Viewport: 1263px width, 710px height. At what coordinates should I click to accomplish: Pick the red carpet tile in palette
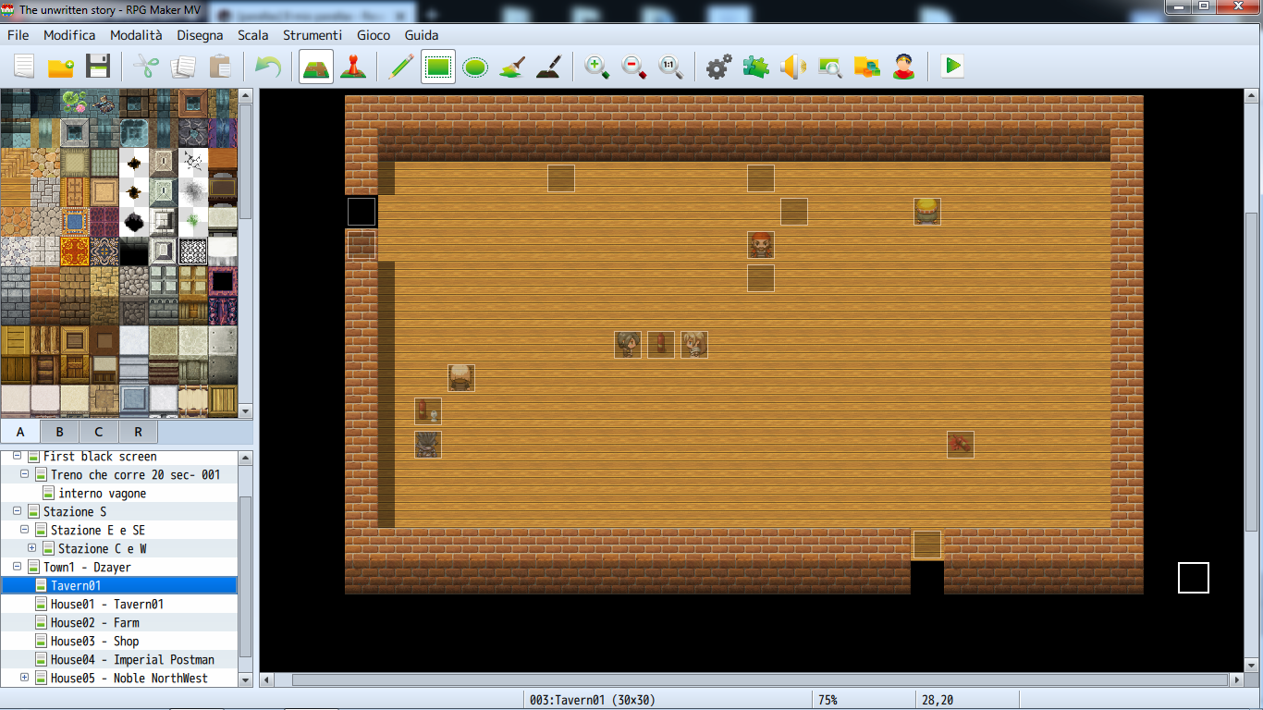(75, 251)
